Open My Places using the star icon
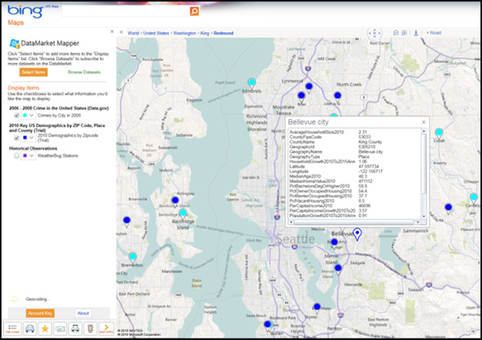Screen dimensions: 482x340 (x=45, y=329)
